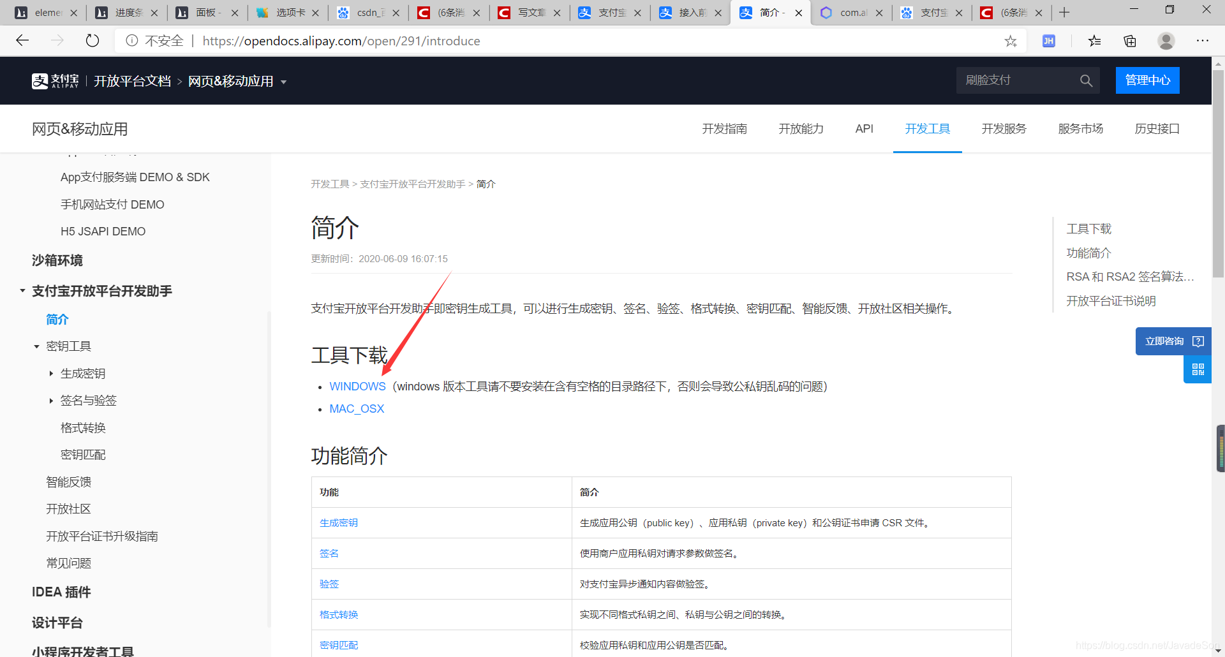Open the JH browser extension icon
The width and height of the screenshot is (1225, 657).
tap(1049, 41)
